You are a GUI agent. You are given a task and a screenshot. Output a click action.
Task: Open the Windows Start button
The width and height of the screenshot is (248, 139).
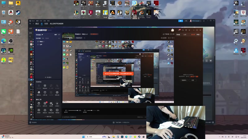coord(83,137)
